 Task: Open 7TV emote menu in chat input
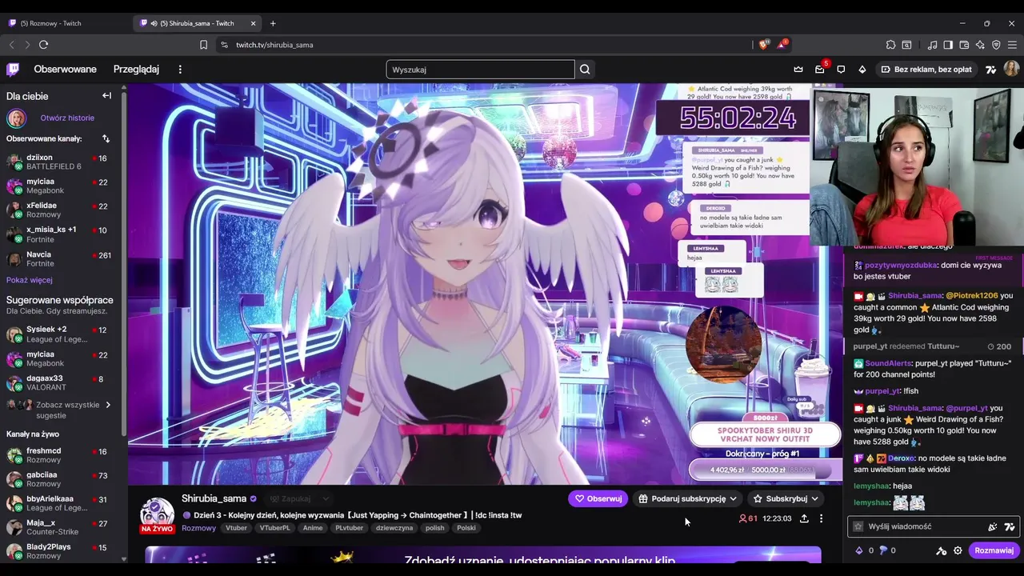point(1010,526)
